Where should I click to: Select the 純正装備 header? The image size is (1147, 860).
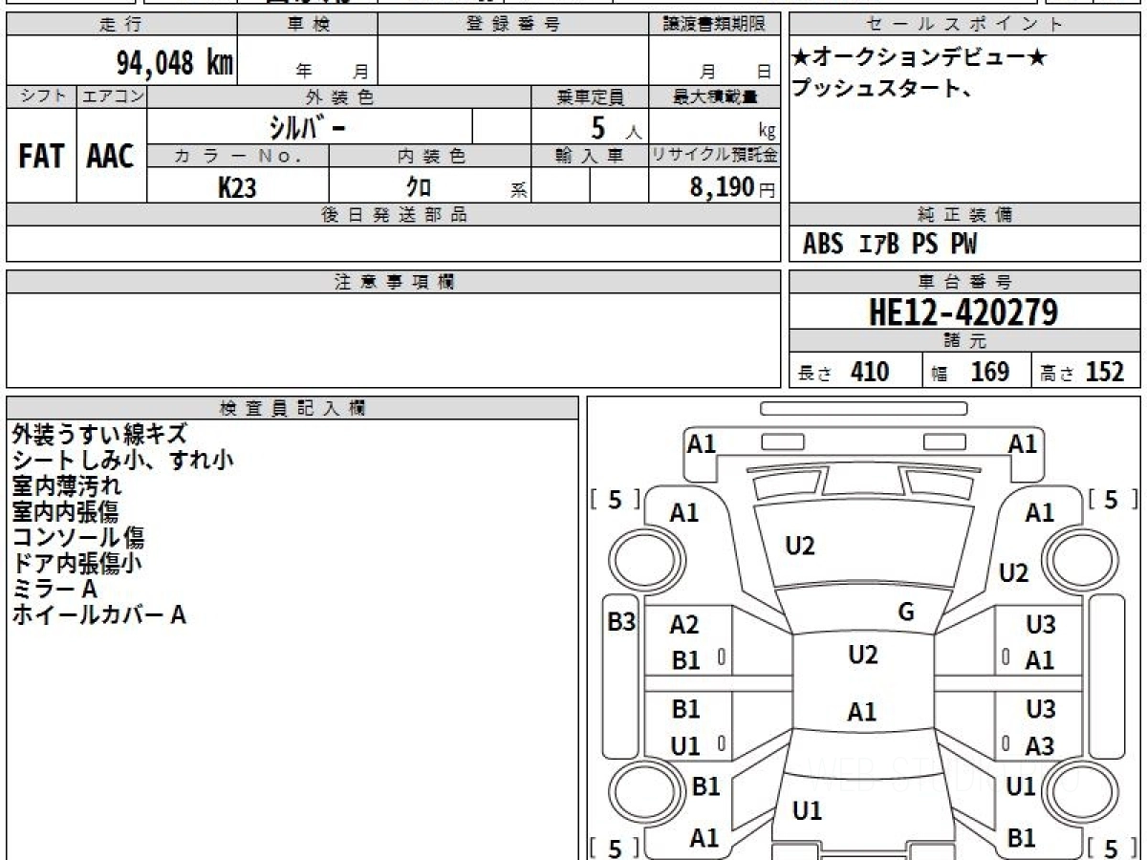965,215
